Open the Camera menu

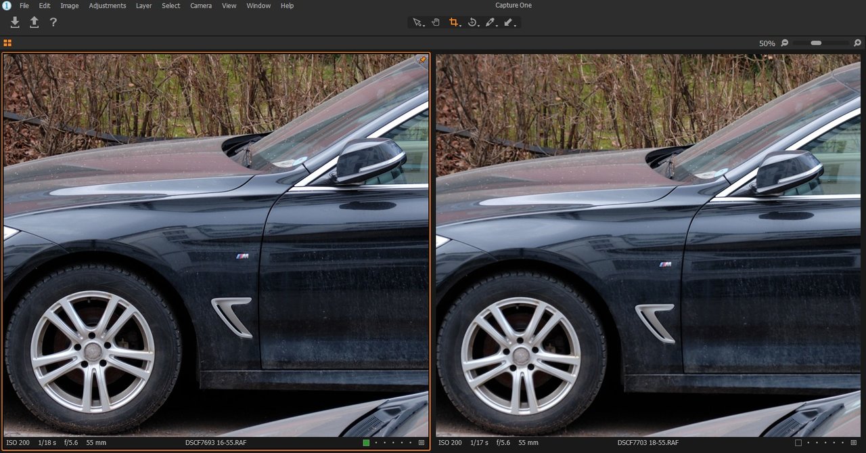tap(200, 5)
